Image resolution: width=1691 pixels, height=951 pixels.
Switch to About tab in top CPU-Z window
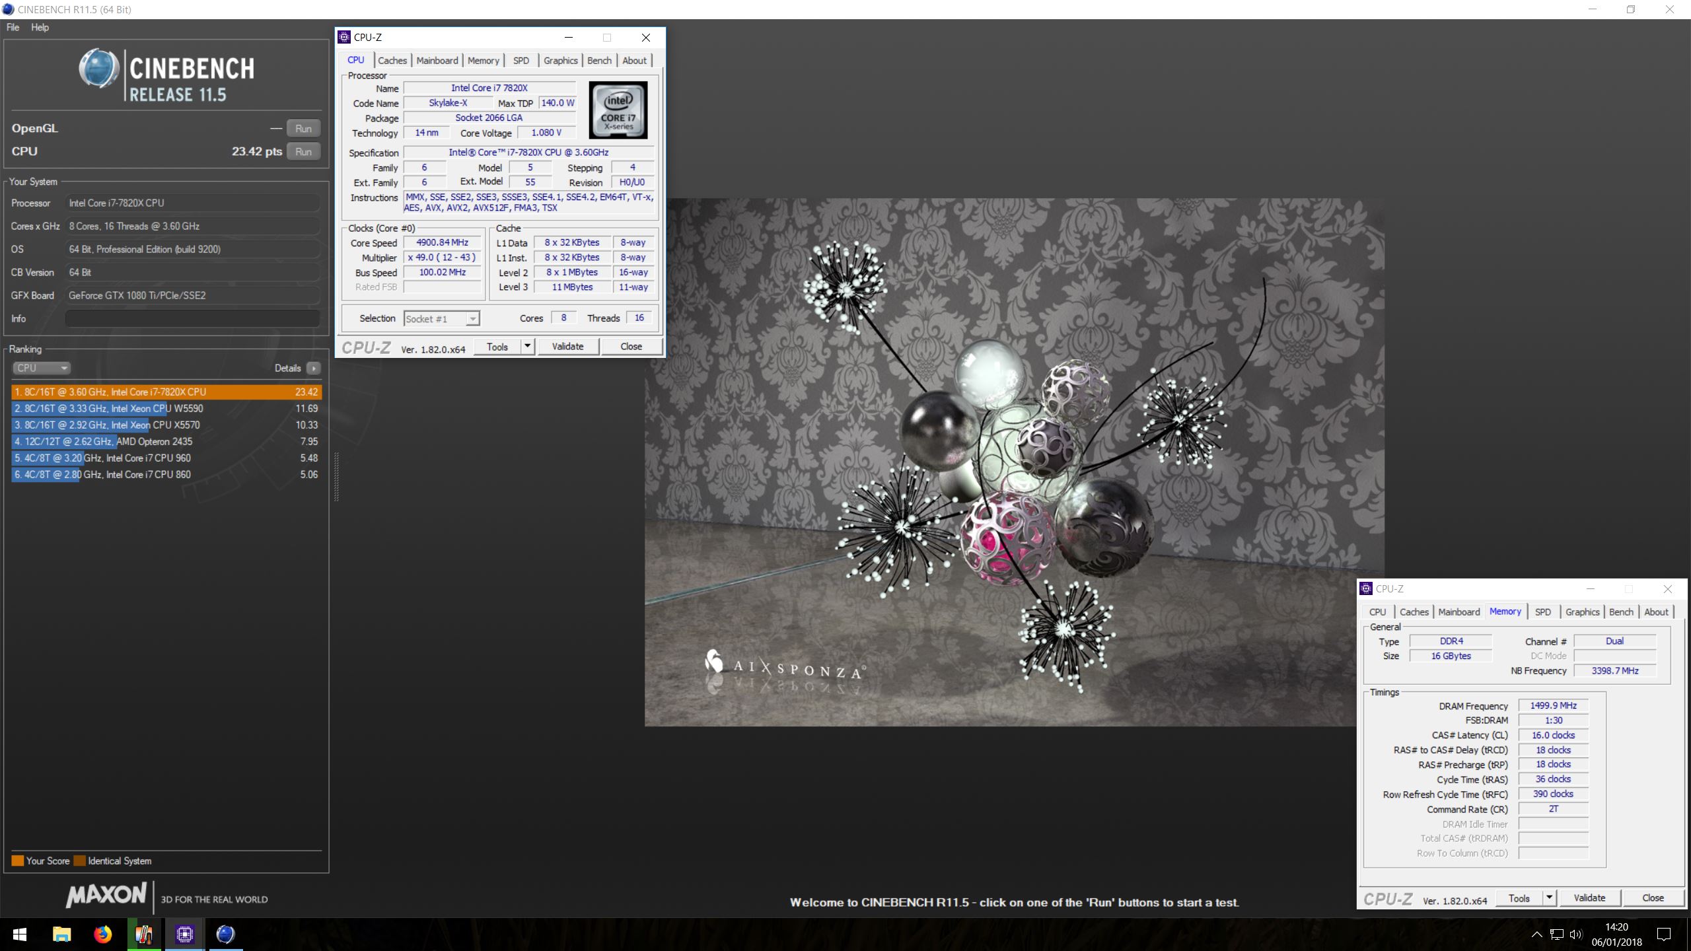[634, 60]
